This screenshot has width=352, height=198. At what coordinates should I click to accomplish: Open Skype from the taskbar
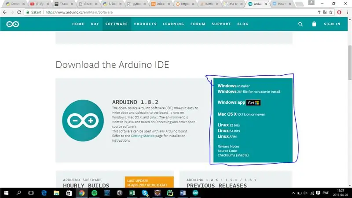click(x=145, y=193)
